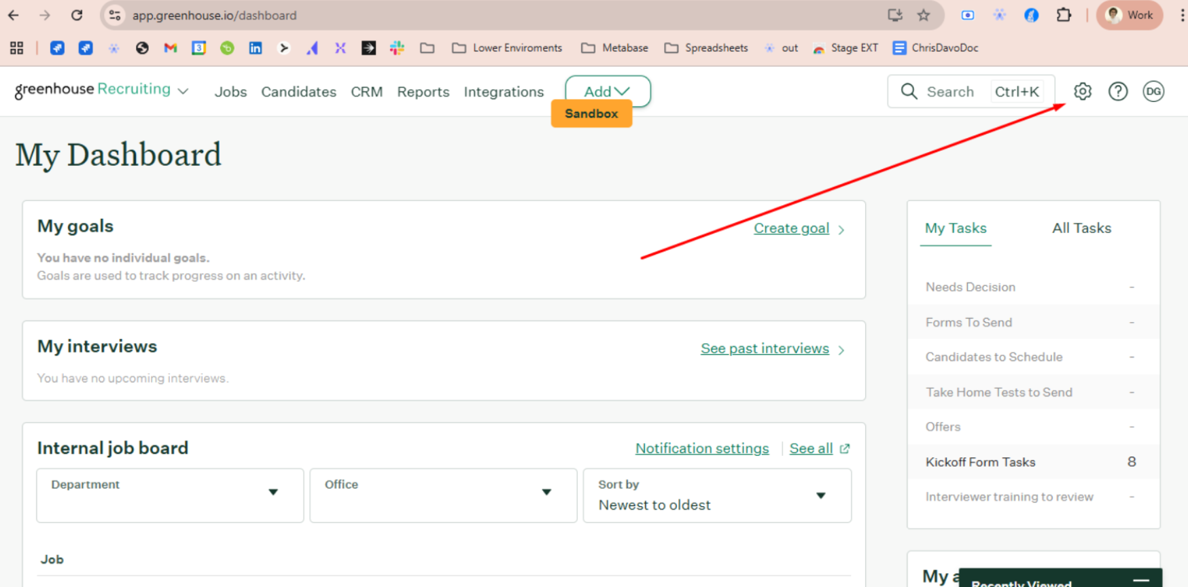Screen dimensions: 1188x587
Task: Open the ChrisDavoDoc bookmark
Action: pyautogui.click(x=936, y=48)
